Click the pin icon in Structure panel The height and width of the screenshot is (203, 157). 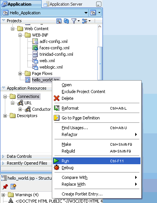point(5,186)
